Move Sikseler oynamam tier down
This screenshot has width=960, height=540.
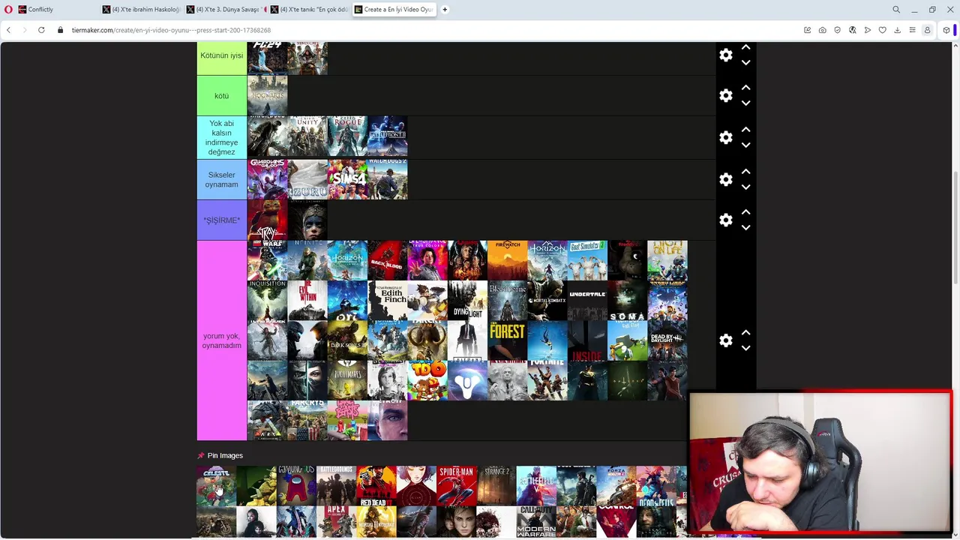(x=745, y=187)
